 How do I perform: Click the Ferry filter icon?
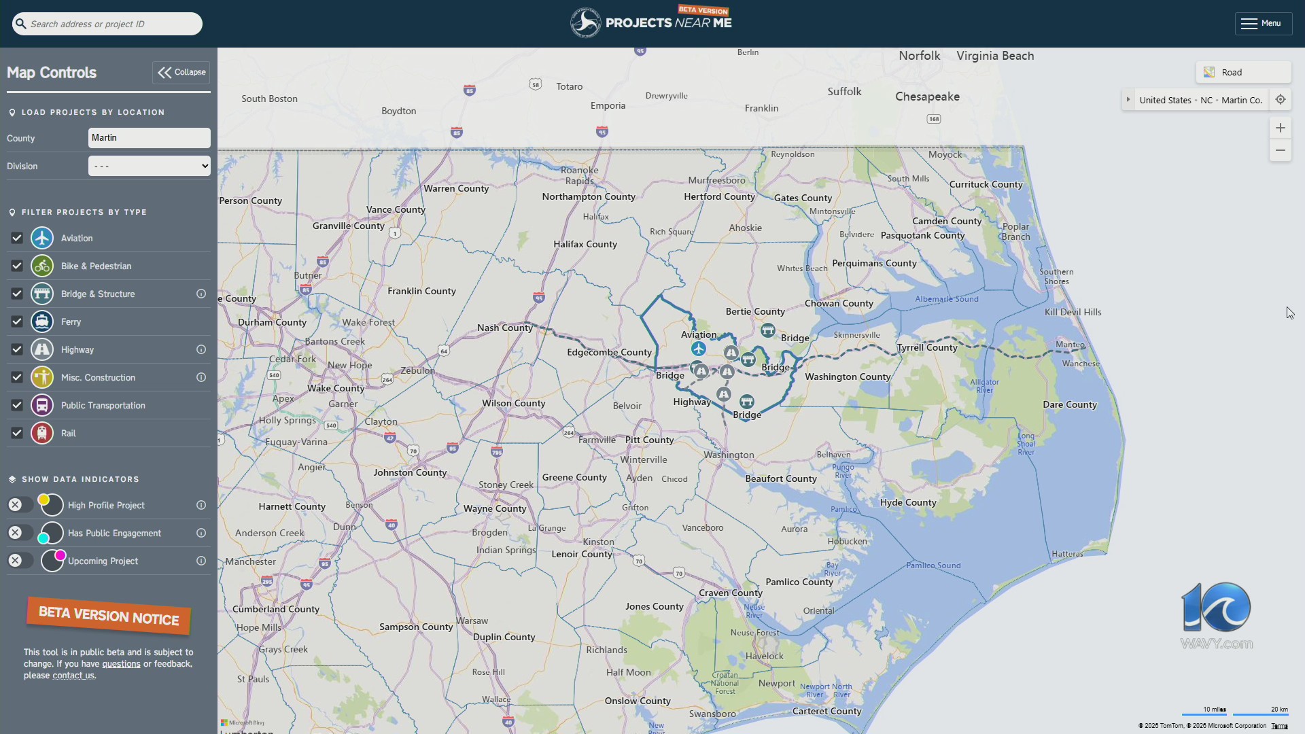[42, 322]
